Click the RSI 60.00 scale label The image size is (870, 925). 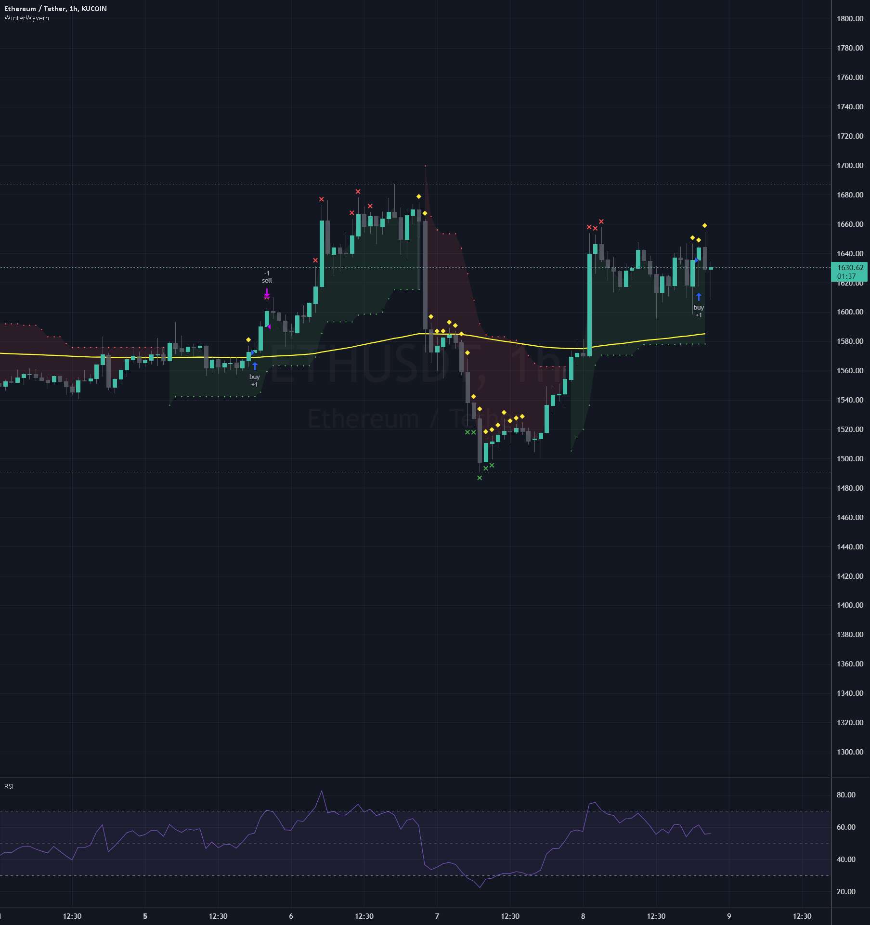pos(846,827)
